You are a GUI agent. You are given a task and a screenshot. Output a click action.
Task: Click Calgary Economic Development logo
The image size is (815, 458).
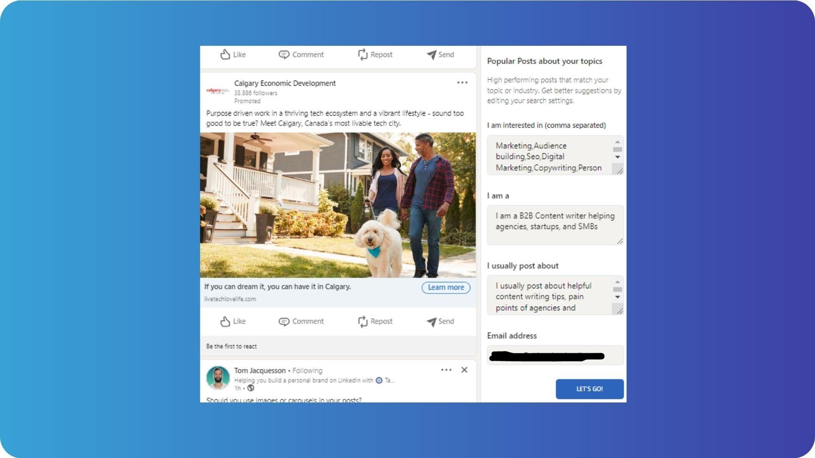tap(217, 91)
